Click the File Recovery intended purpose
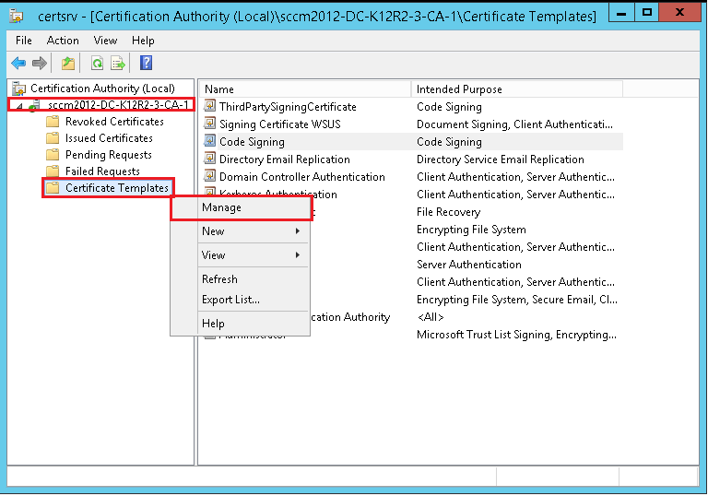Screen dimensions: 708x496 (448, 212)
